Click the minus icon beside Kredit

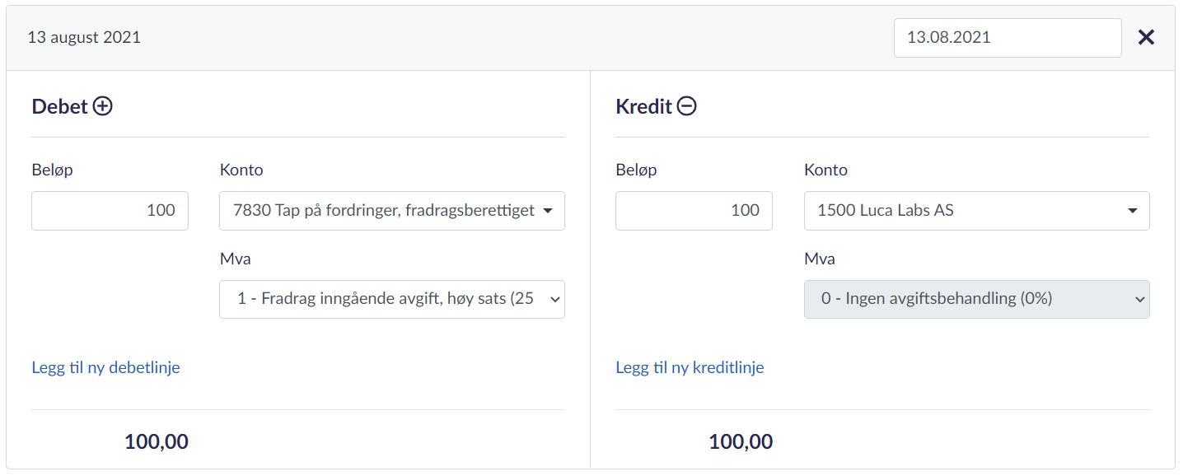click(686, 106)
